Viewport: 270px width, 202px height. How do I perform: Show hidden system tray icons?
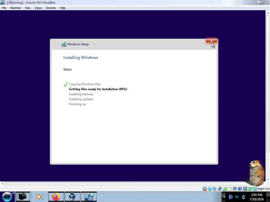pos(224,197)
